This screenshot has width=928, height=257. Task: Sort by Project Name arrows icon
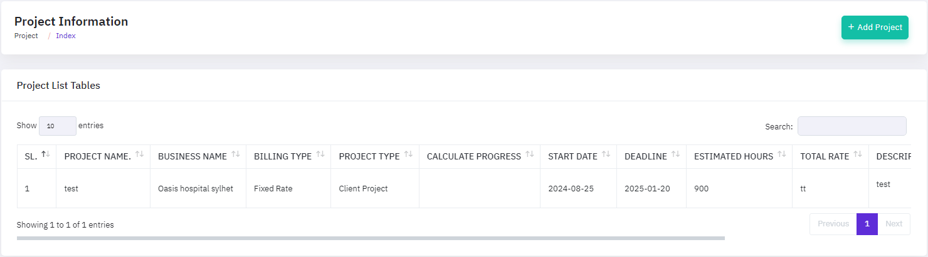pos(139,154)
